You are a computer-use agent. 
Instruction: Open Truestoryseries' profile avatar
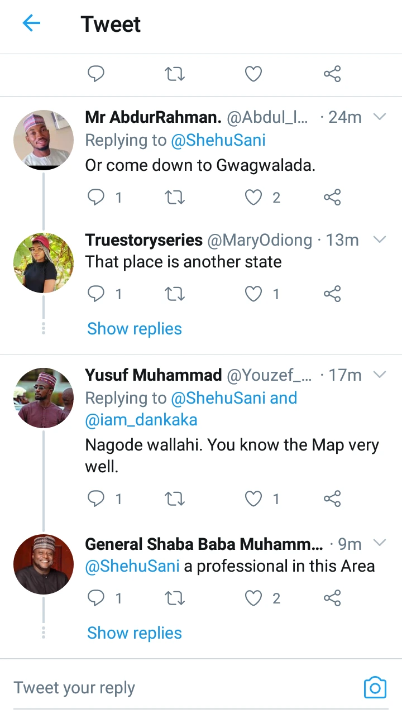pos(44,263)
